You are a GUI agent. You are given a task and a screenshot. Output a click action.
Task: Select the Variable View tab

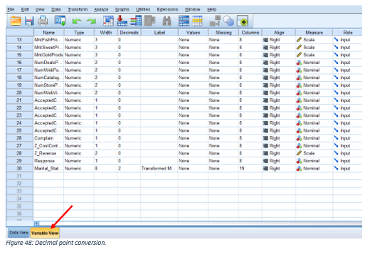click(45, 233)
